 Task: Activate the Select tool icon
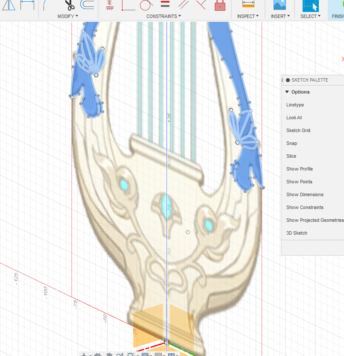tap(310, 6)
